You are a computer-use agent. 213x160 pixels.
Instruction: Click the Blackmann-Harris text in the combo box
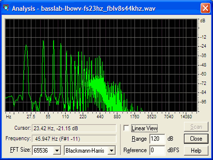[85, 151]
